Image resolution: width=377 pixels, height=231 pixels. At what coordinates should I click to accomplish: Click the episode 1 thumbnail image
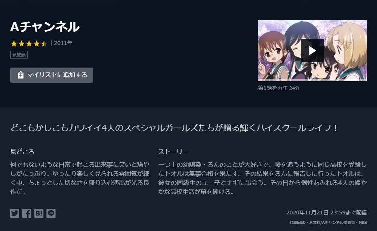point(312,51)
